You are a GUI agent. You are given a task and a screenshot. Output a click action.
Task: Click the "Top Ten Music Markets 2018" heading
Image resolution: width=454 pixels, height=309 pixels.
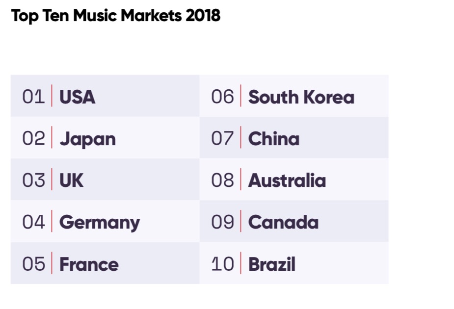point(116,16)
